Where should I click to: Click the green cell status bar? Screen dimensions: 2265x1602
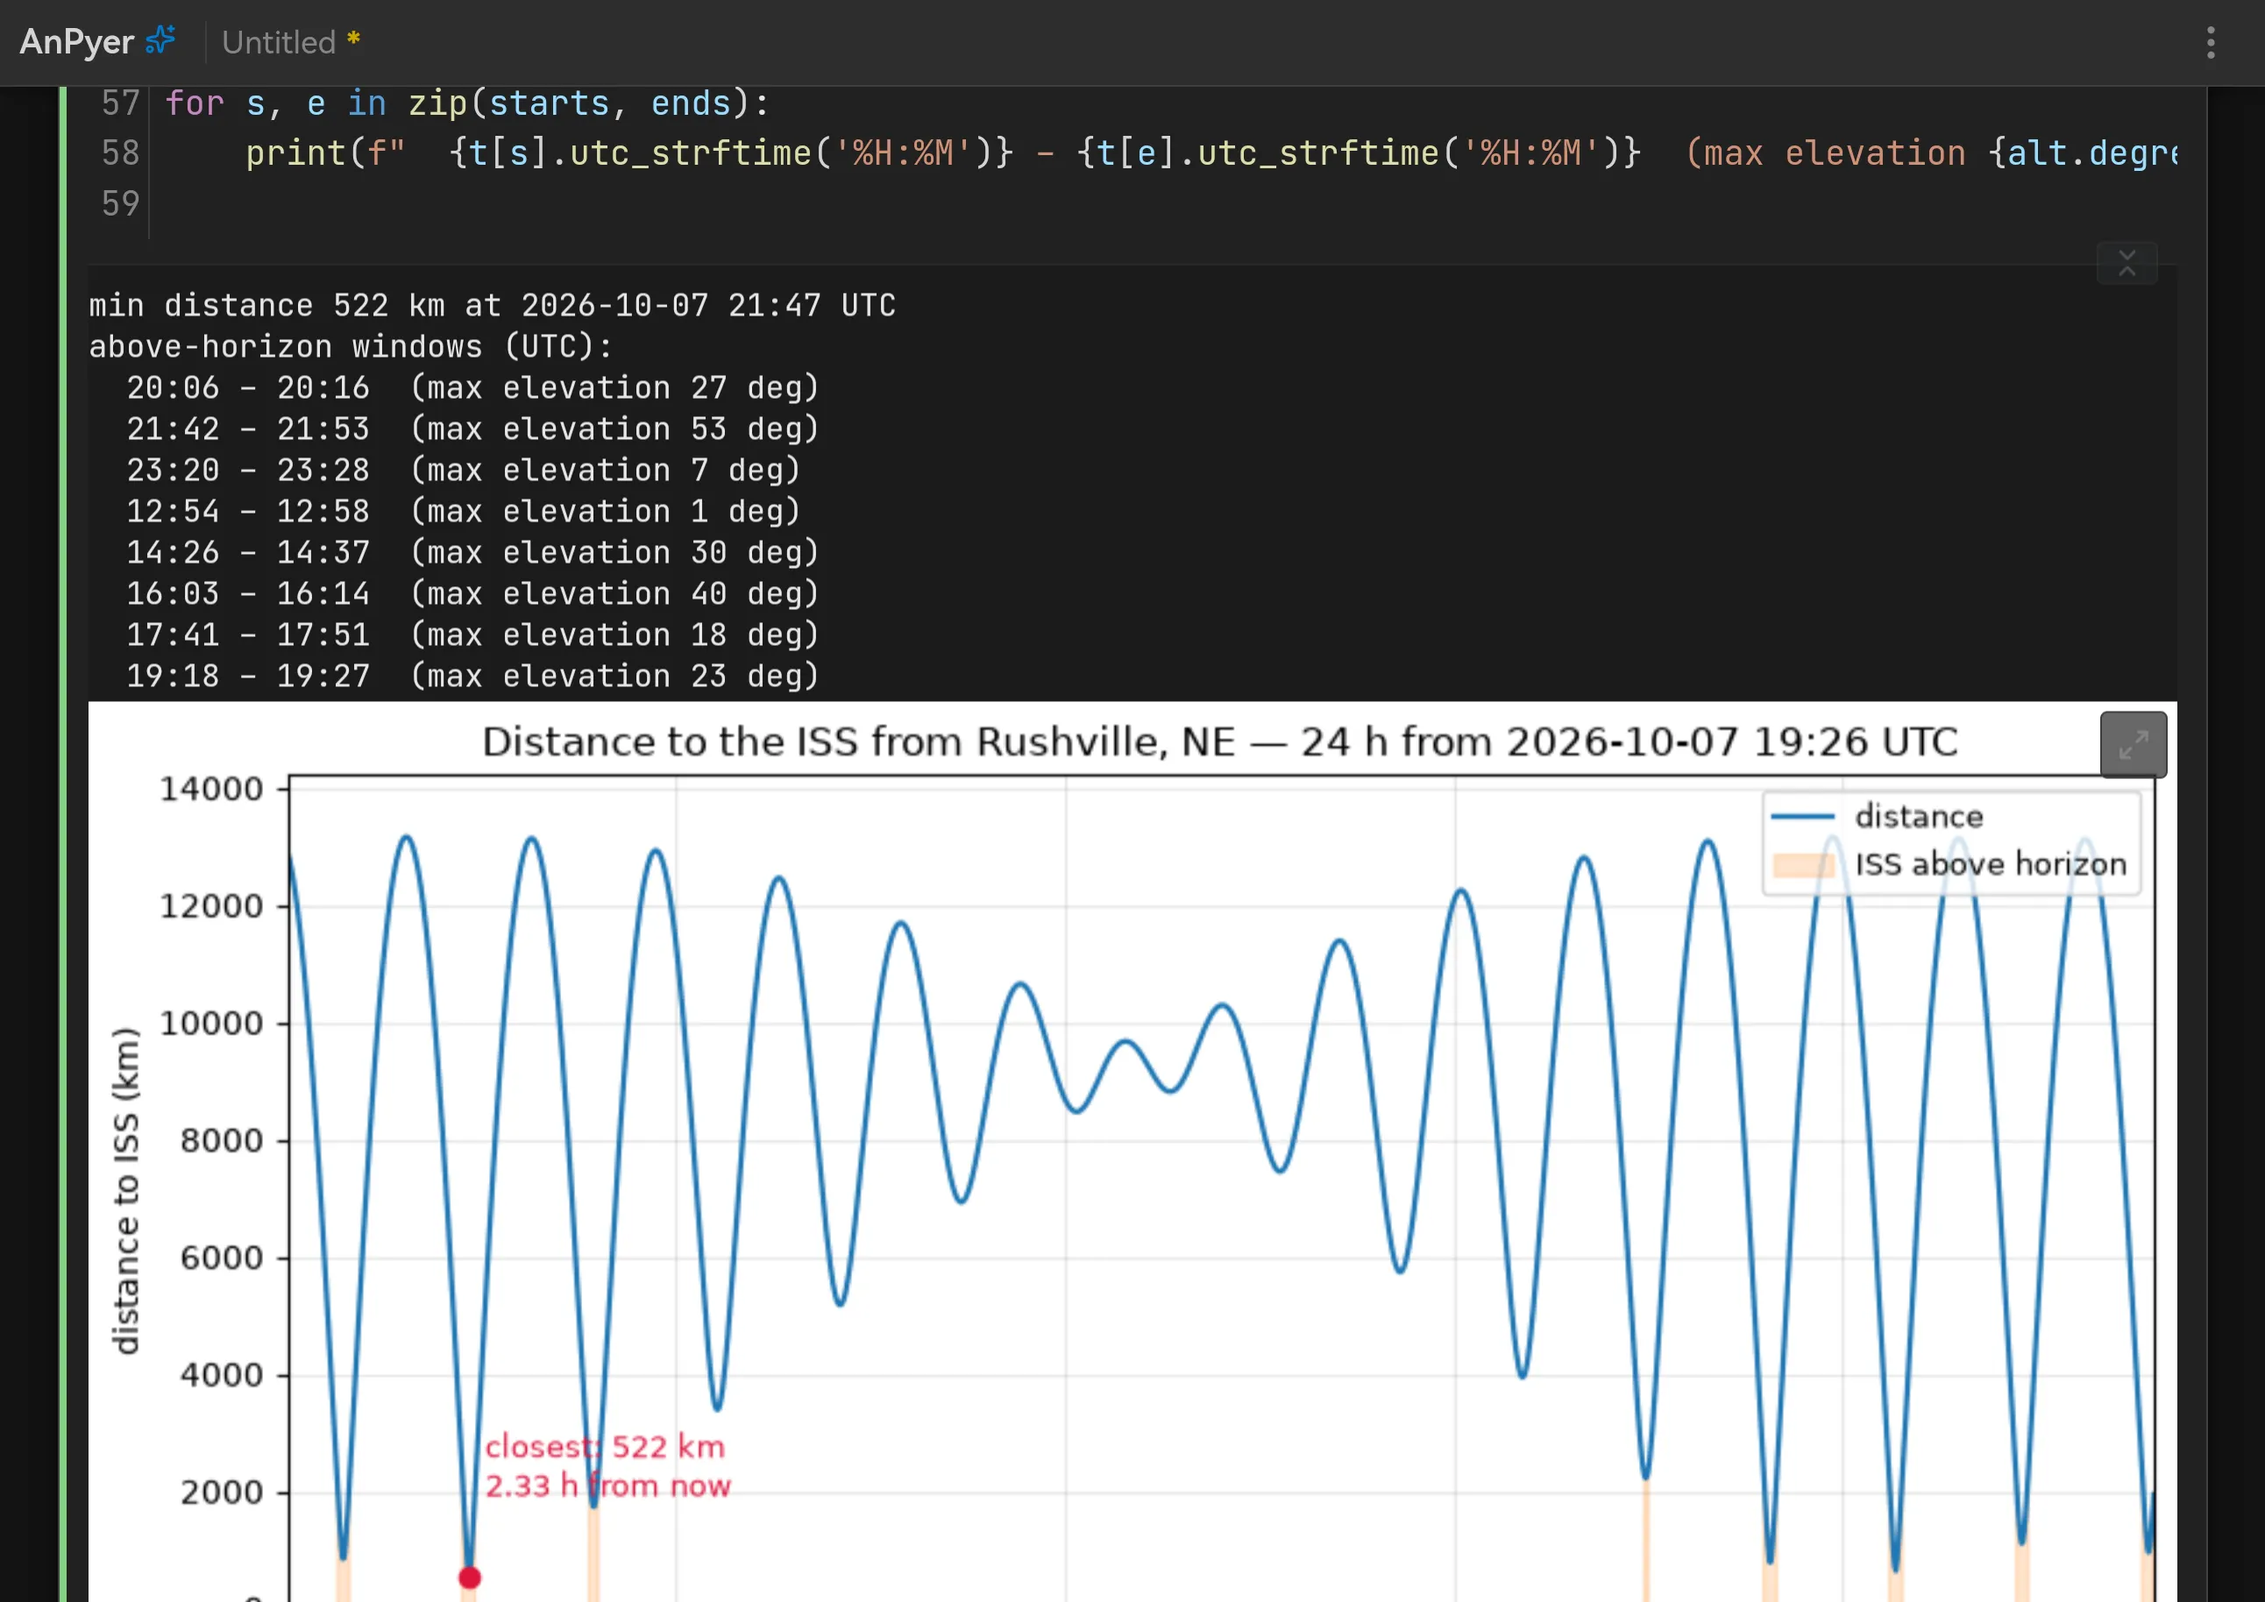pos(63,845)
